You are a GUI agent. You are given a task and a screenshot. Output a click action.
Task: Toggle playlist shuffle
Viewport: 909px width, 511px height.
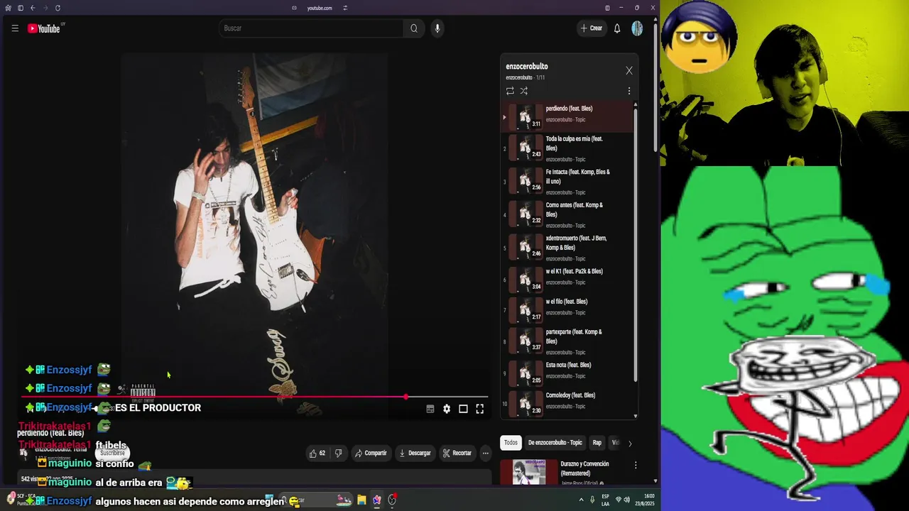pyautogui.click(x=524, y=91)
